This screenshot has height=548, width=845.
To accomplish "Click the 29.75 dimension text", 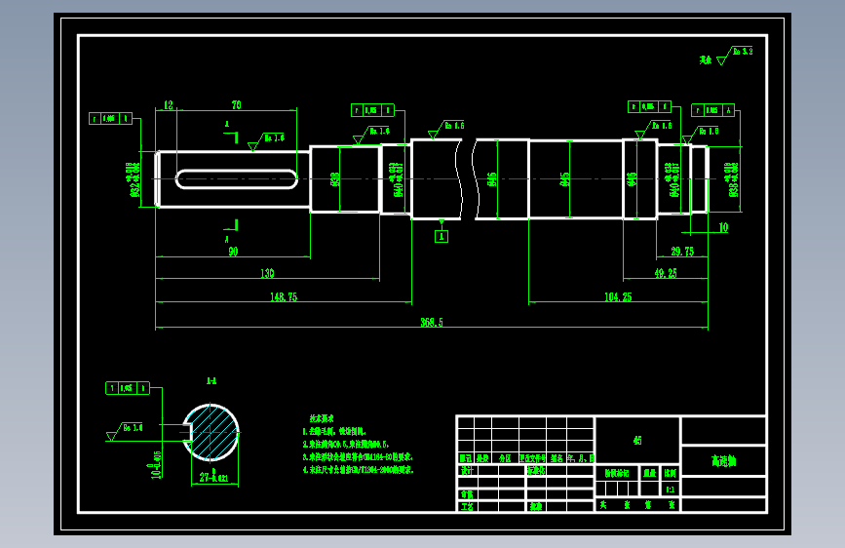I will point(682,252).
